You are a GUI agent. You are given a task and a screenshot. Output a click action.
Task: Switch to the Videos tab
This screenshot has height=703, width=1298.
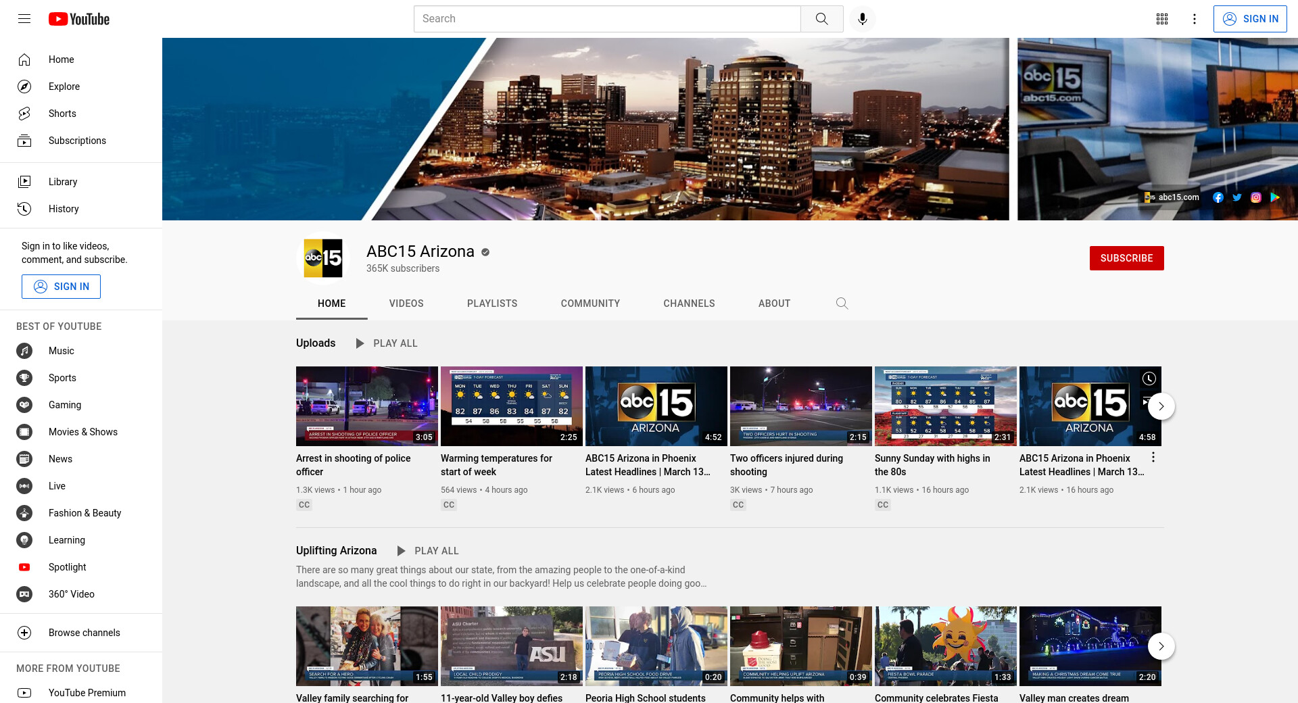click(x=406, y=304)
